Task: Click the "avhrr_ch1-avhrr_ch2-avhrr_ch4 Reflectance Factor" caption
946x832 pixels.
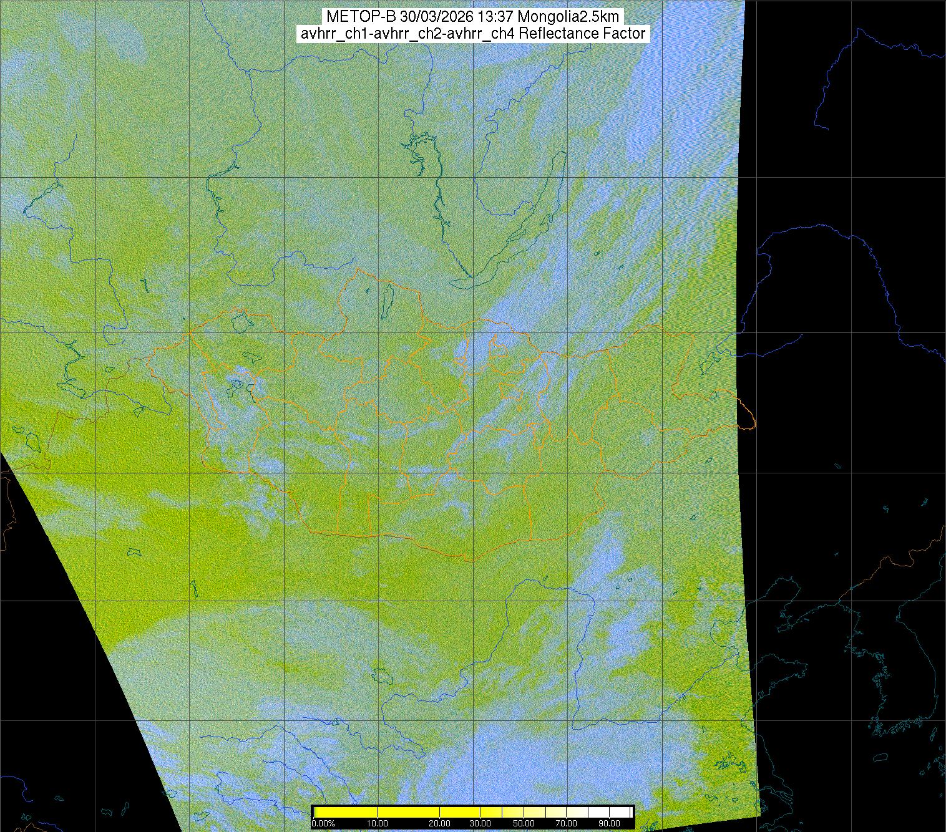Action: 473,34
